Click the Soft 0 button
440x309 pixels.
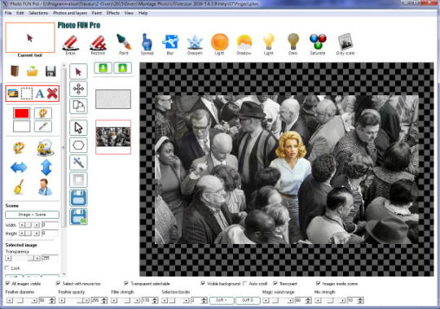pyautogui.click(x=248, y=300)
